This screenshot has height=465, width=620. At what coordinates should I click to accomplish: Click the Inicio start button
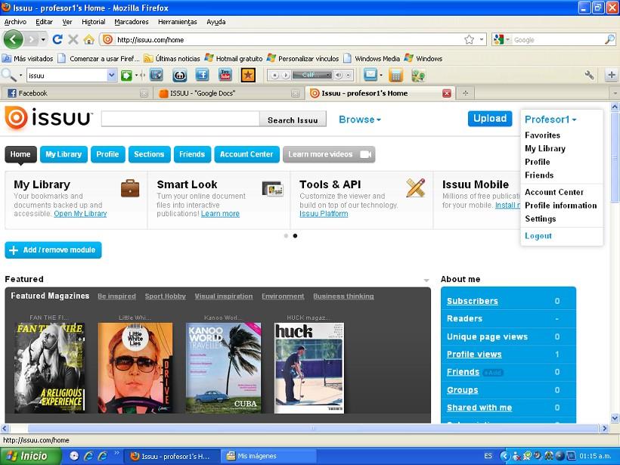pos(31,456)
